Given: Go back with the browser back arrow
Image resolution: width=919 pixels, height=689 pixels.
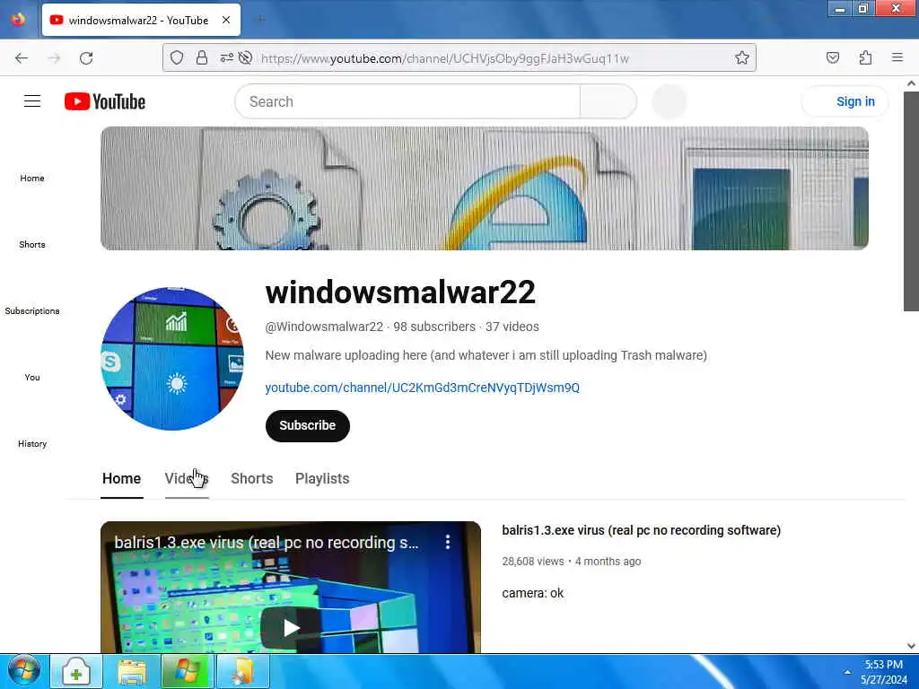Looking at the screenshot, I should tap(22, 58).
